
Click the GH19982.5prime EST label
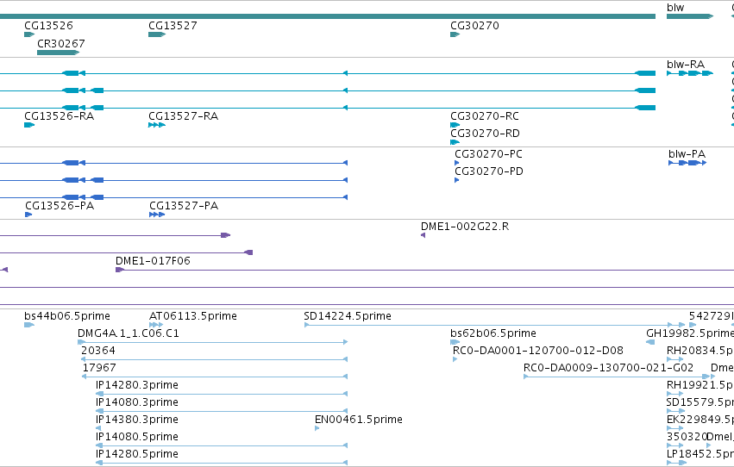pos(690,333)
